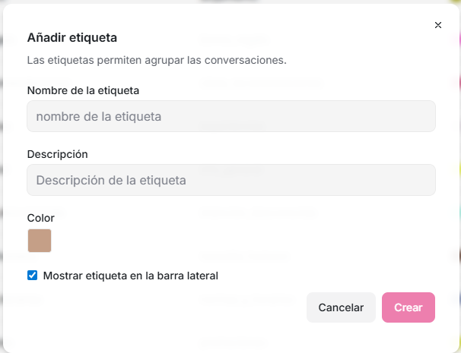Screen dimensions: 461x353
Task: Click the "Nombre de la etiqueta" field label
Action: click(83, 90)
